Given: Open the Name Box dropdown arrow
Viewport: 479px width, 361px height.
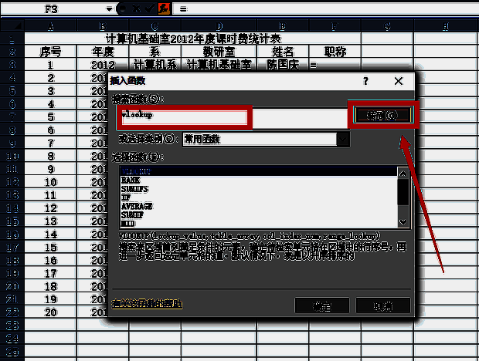Looking at the screenshot, I should 109,8.
